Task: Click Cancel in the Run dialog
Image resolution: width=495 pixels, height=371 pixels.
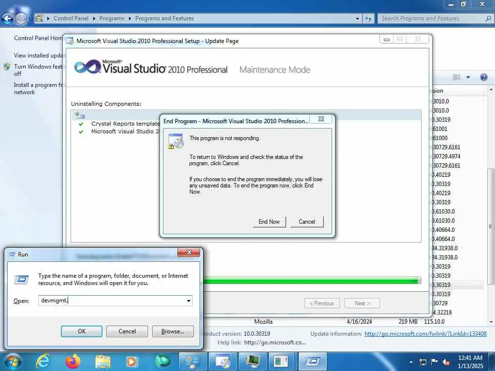Action: click(x=127, y=331)
